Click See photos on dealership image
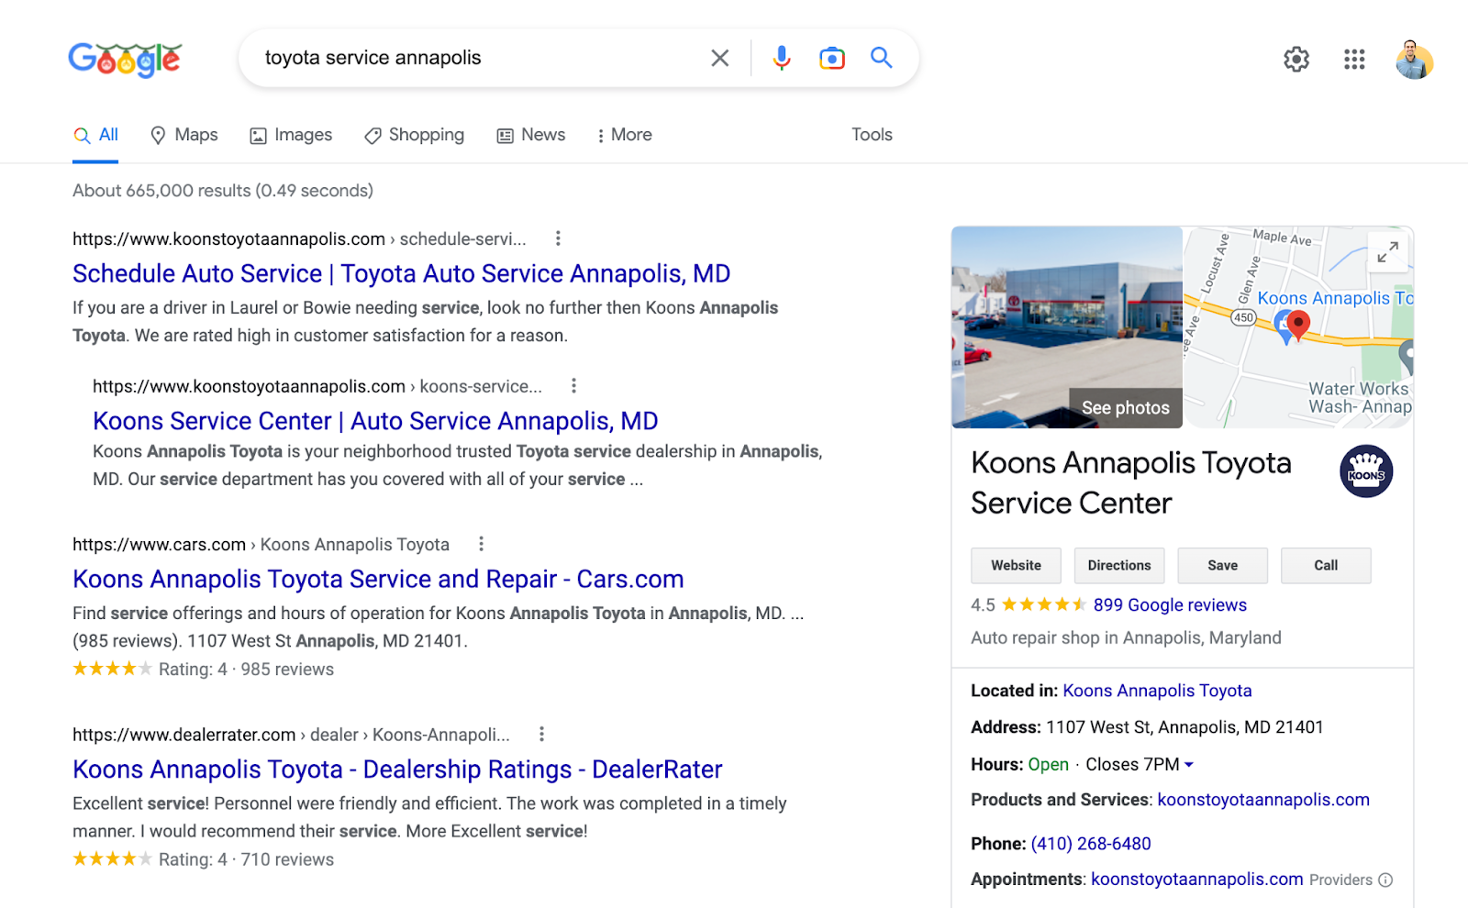This screenshot has height=908, width=1468. (x=1125, y=407)
